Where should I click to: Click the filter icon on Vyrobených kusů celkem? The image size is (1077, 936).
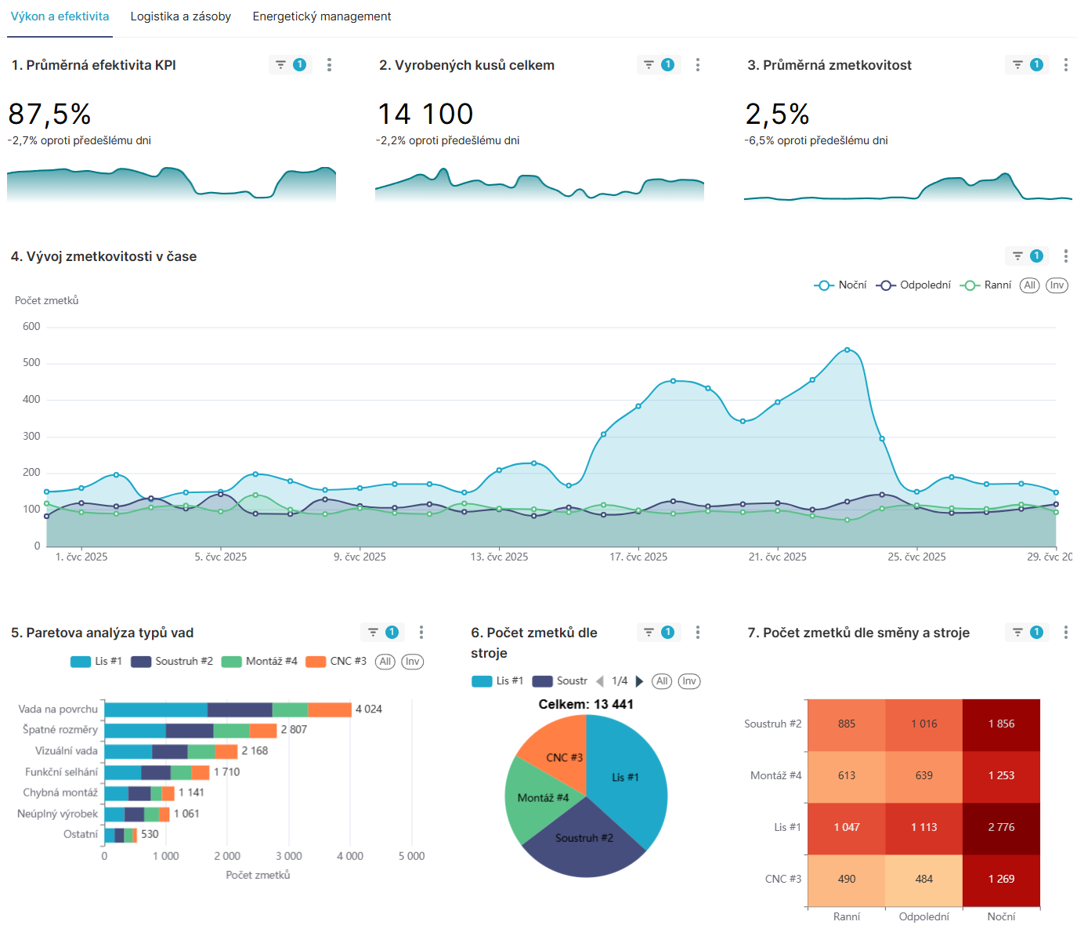(x=648, y=64)
